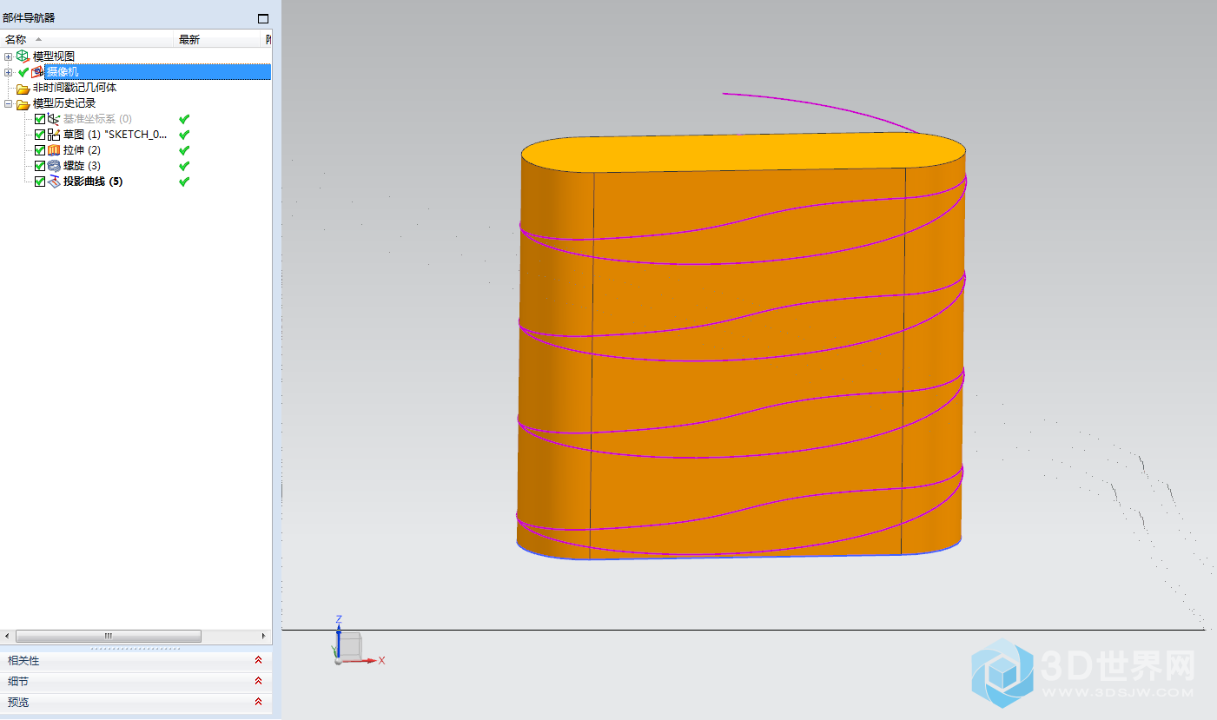
Task: Select the 投影曲线 (5) feature
Action: point(93,182)
